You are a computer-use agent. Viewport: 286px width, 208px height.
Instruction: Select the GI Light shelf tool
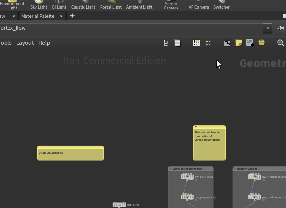pos(59,5)
